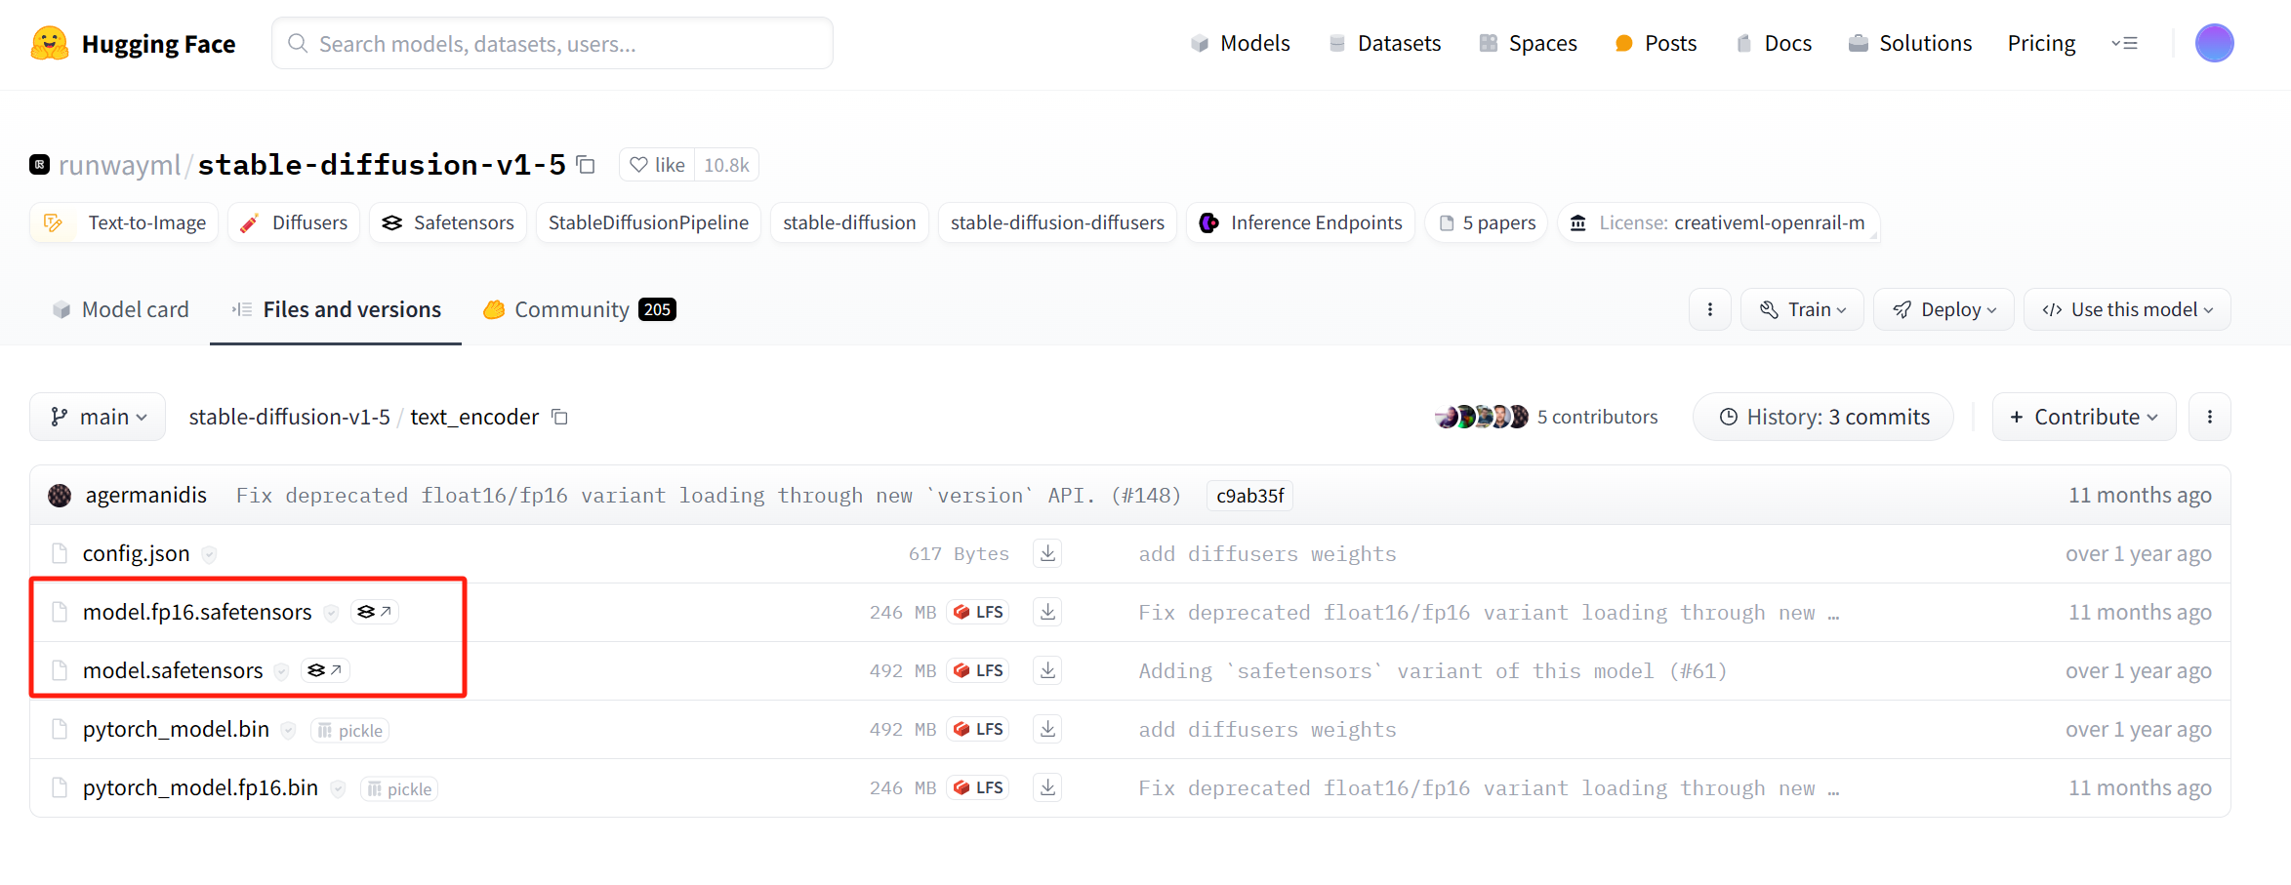2291x885 pixels.
Task: Open Posts in top navigation
Action: click(x=1656, y=43)
